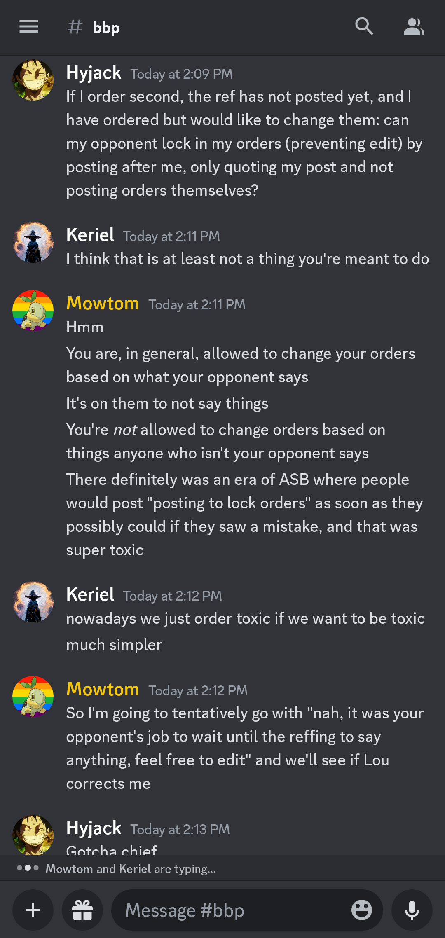This screenshot has height=938, width=445.
Task: Tap Hyjack's username at 2:13 PM
Action: pos(94,828)
